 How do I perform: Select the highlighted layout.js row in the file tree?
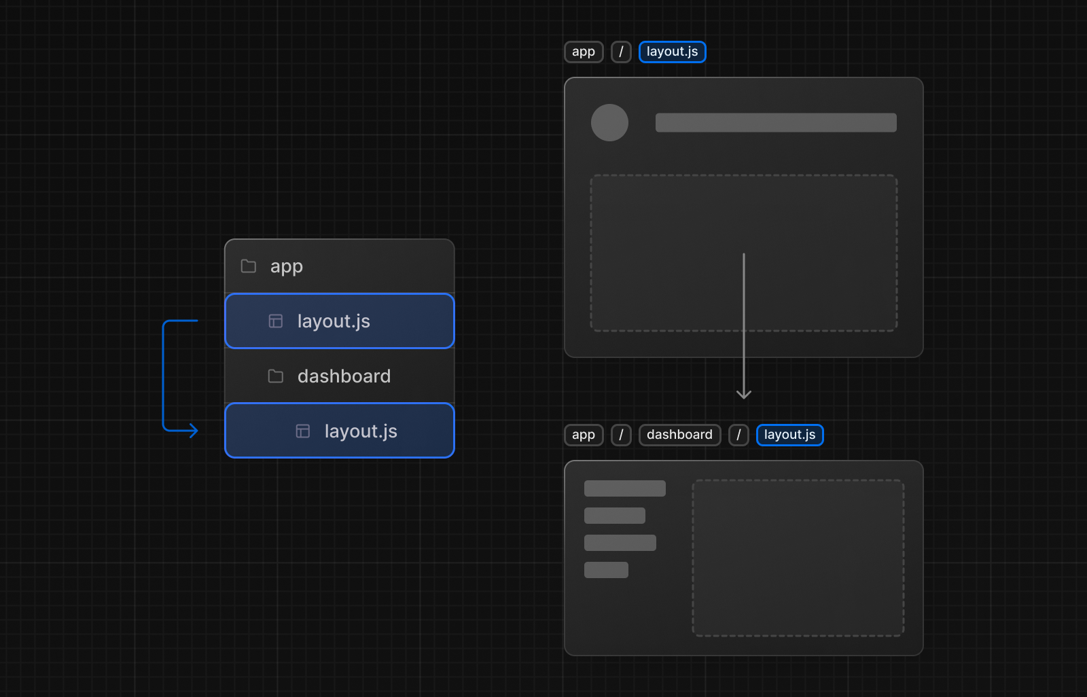[339, 321]
